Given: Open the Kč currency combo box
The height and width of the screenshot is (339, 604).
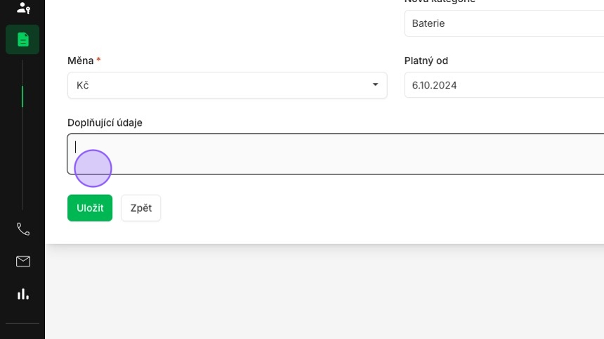Looking at the screenshot, I should pyautogui.click(x=228, y=85).
